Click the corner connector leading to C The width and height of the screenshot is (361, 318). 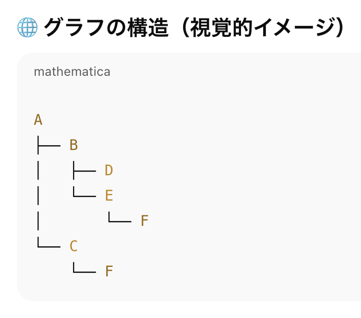coord(49,242)
